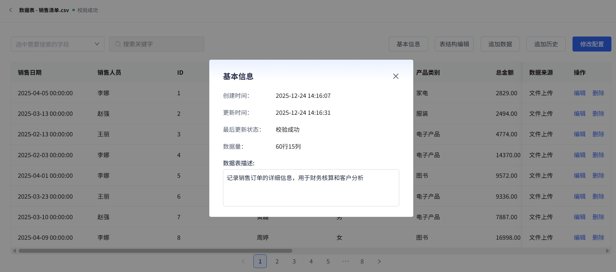Delete row with total 7887.00
The width and height of the screenshot is (616, 272).
tap(598, 217)
